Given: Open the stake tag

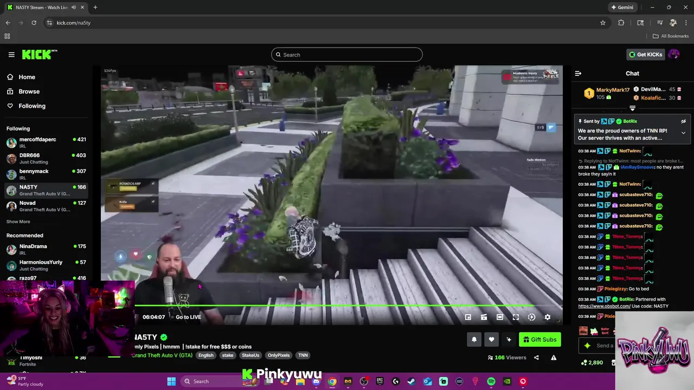Looking at the screenshot, I should coord(228,355).
